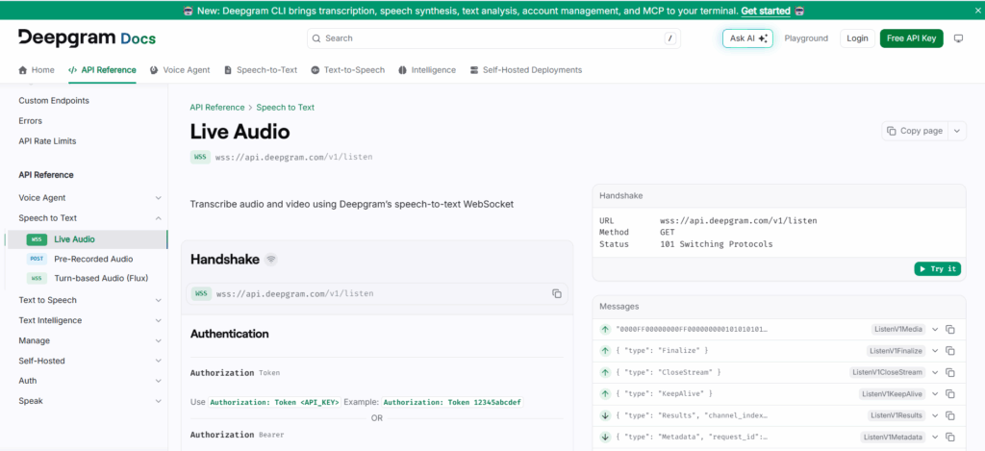The image size is (985, 451).
Task: Click the wifi icon beside Handshake heading
Action: 270,259
